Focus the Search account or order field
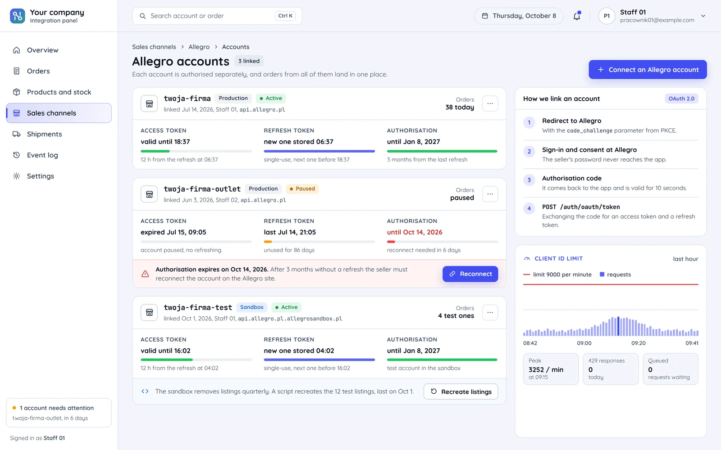721x450 pixels. click(x=217, y=16)
